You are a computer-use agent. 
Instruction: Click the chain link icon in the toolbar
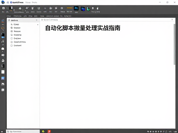(45, 8)
